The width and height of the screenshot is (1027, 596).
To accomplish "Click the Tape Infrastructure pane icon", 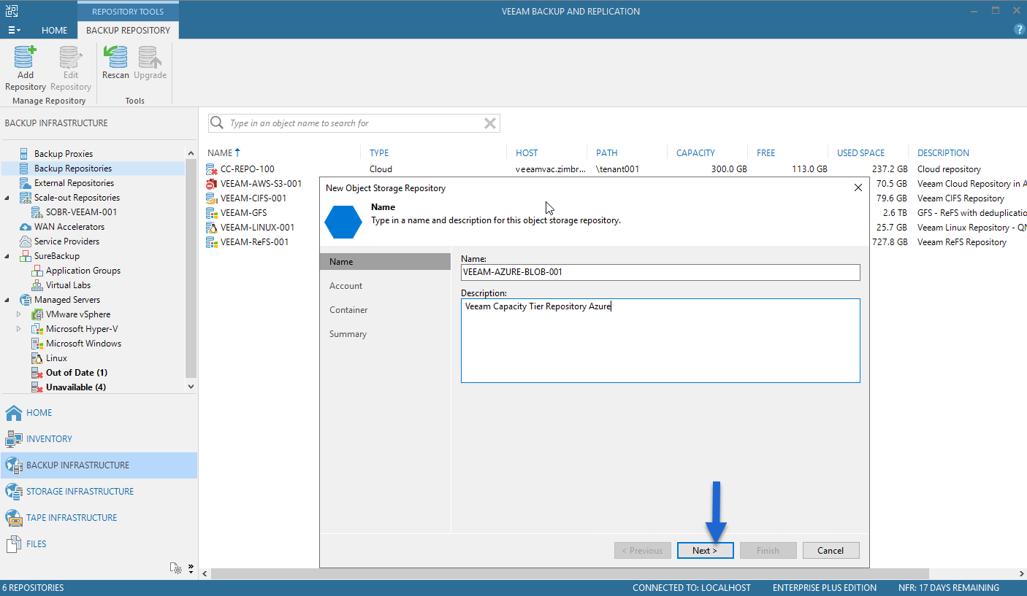I will tap(14, 518).
